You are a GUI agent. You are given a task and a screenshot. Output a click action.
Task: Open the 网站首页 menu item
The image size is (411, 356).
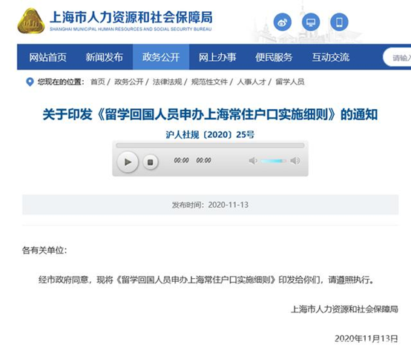[47, 57]
